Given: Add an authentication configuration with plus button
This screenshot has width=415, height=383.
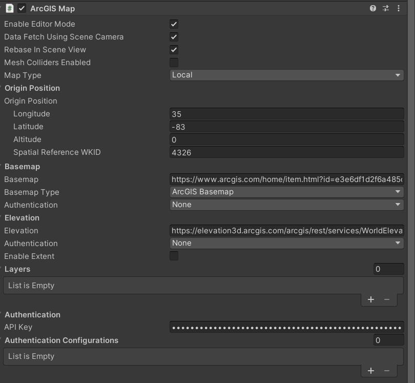Looking at the screenshot, I should 371,371.
